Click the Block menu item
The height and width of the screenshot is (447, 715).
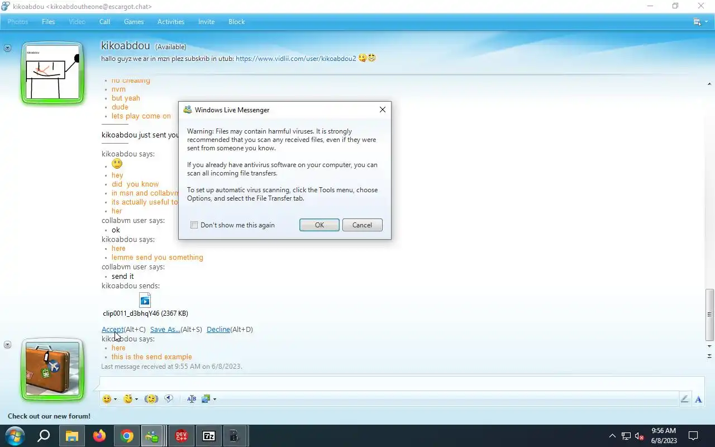(x=236, y=22)
